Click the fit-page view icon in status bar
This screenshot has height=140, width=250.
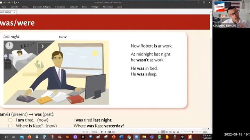click(174, 132)
